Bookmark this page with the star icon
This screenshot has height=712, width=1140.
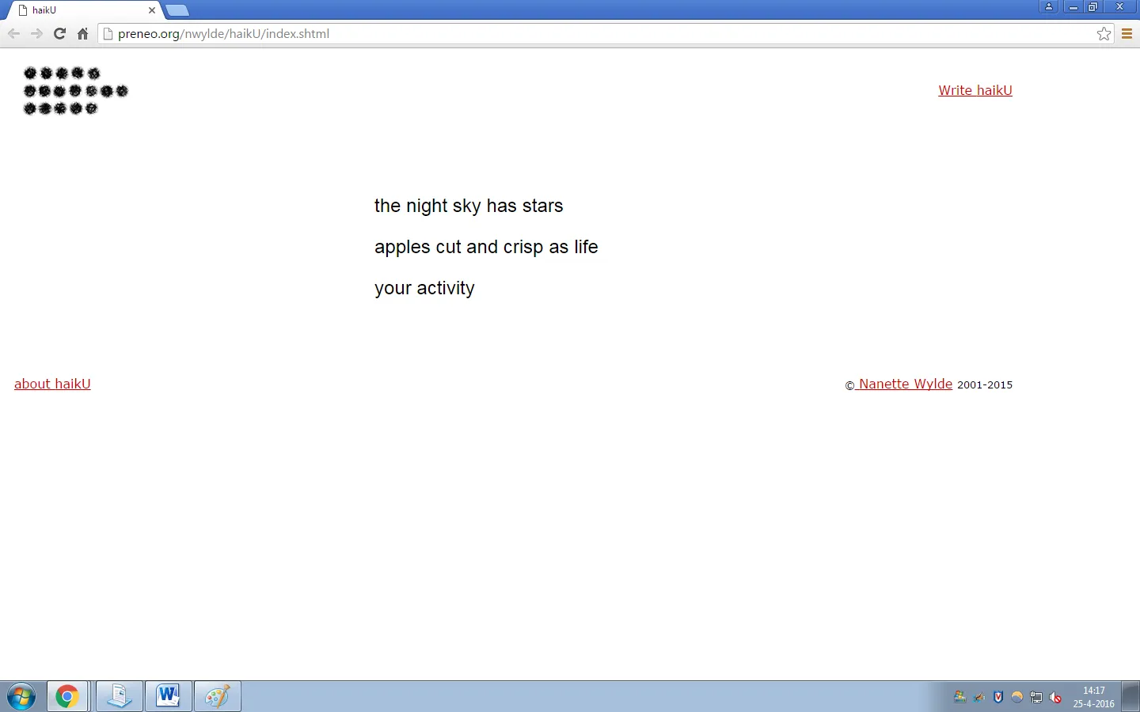tap(1104, 34)
